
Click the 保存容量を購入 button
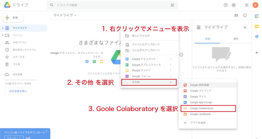pos(18,91)
